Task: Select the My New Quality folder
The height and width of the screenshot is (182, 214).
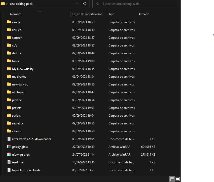Action: (x=23, y=69)
